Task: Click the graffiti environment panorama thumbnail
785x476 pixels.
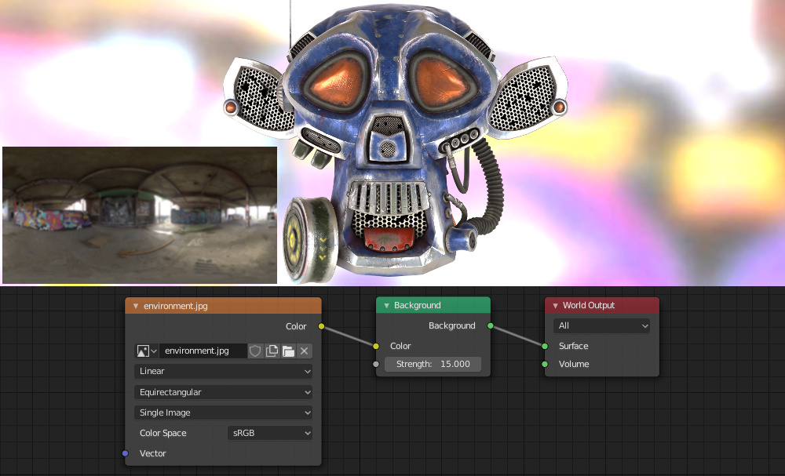Action: tap(140, 215)
